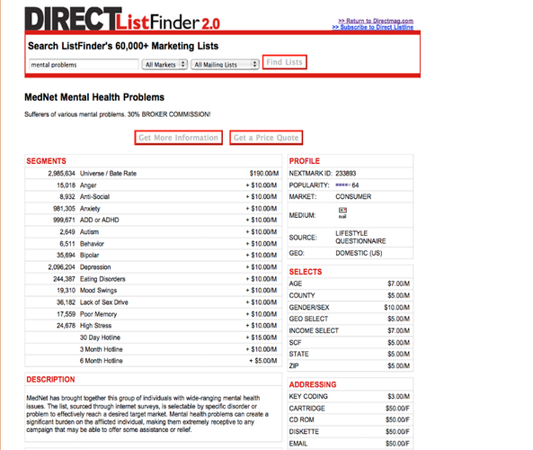Click the SEGMENTS section header

[46, 161]
